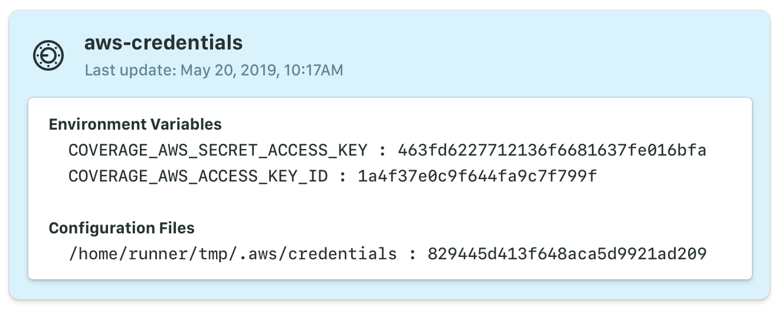This screenshot has width=779, height=310.
Task: Select the file hash starting with 829445d
Action: click(x=567, y=254)
